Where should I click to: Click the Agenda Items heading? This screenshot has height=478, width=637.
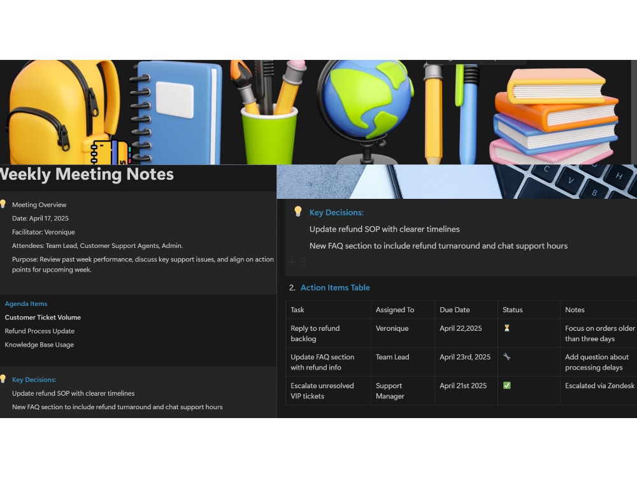click(x=26, y=303)
